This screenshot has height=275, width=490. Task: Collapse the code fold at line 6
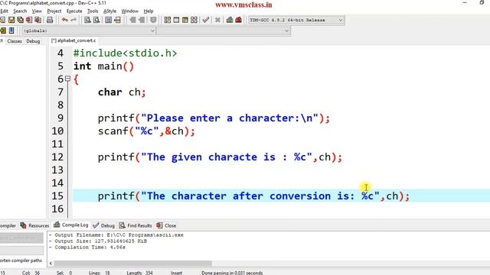pos(67,79)
